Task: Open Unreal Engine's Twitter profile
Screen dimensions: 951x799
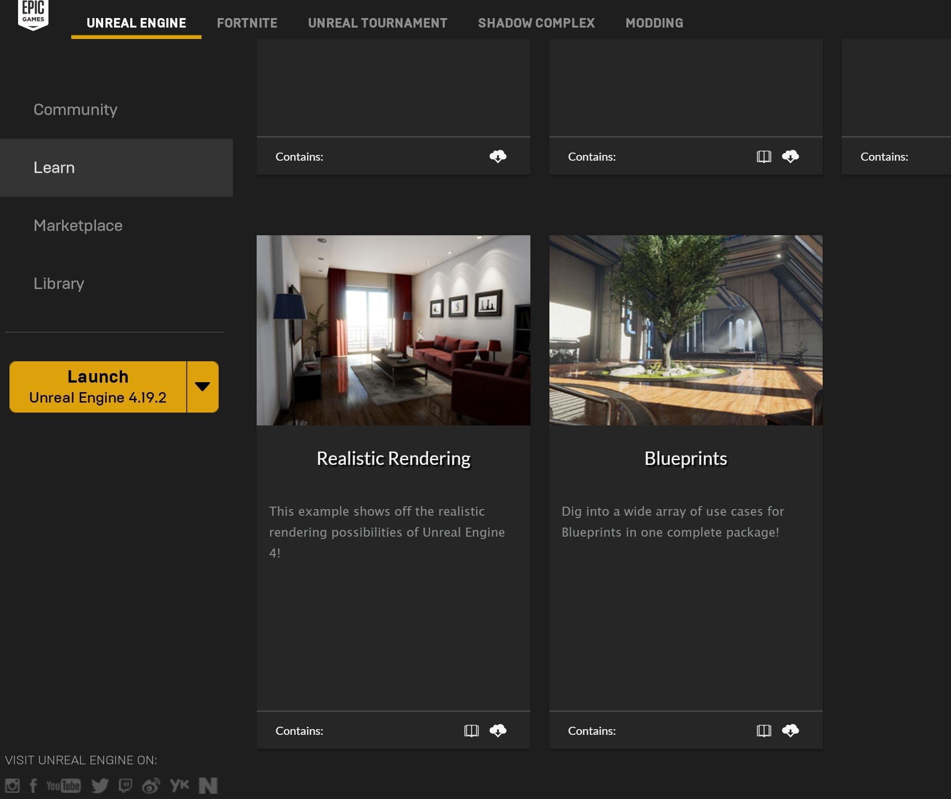Action: [x=100, y=785]
